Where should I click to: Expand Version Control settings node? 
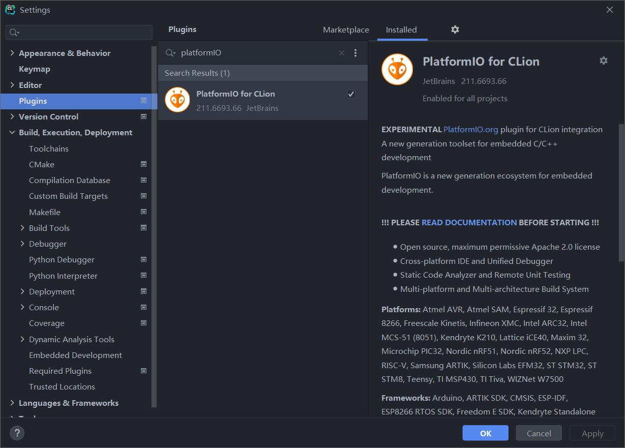(12, 116)
